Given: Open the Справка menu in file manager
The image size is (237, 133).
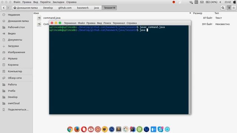Looking at the screenshot, I should point(71,2).
